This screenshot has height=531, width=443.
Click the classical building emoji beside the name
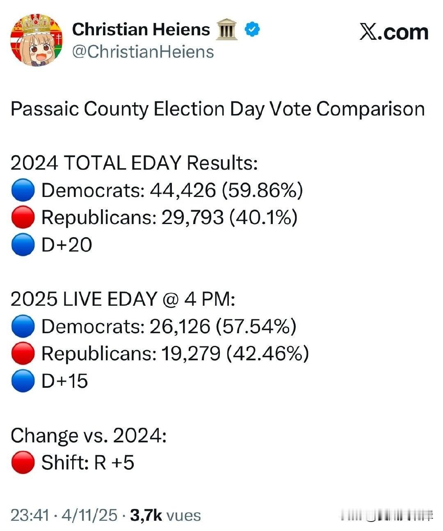click(x=227, y=30)
